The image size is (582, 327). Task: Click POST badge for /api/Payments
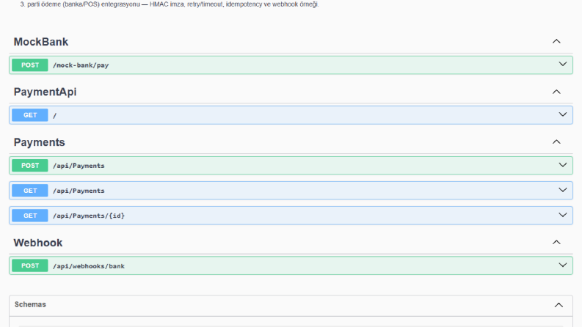point(29,166)
